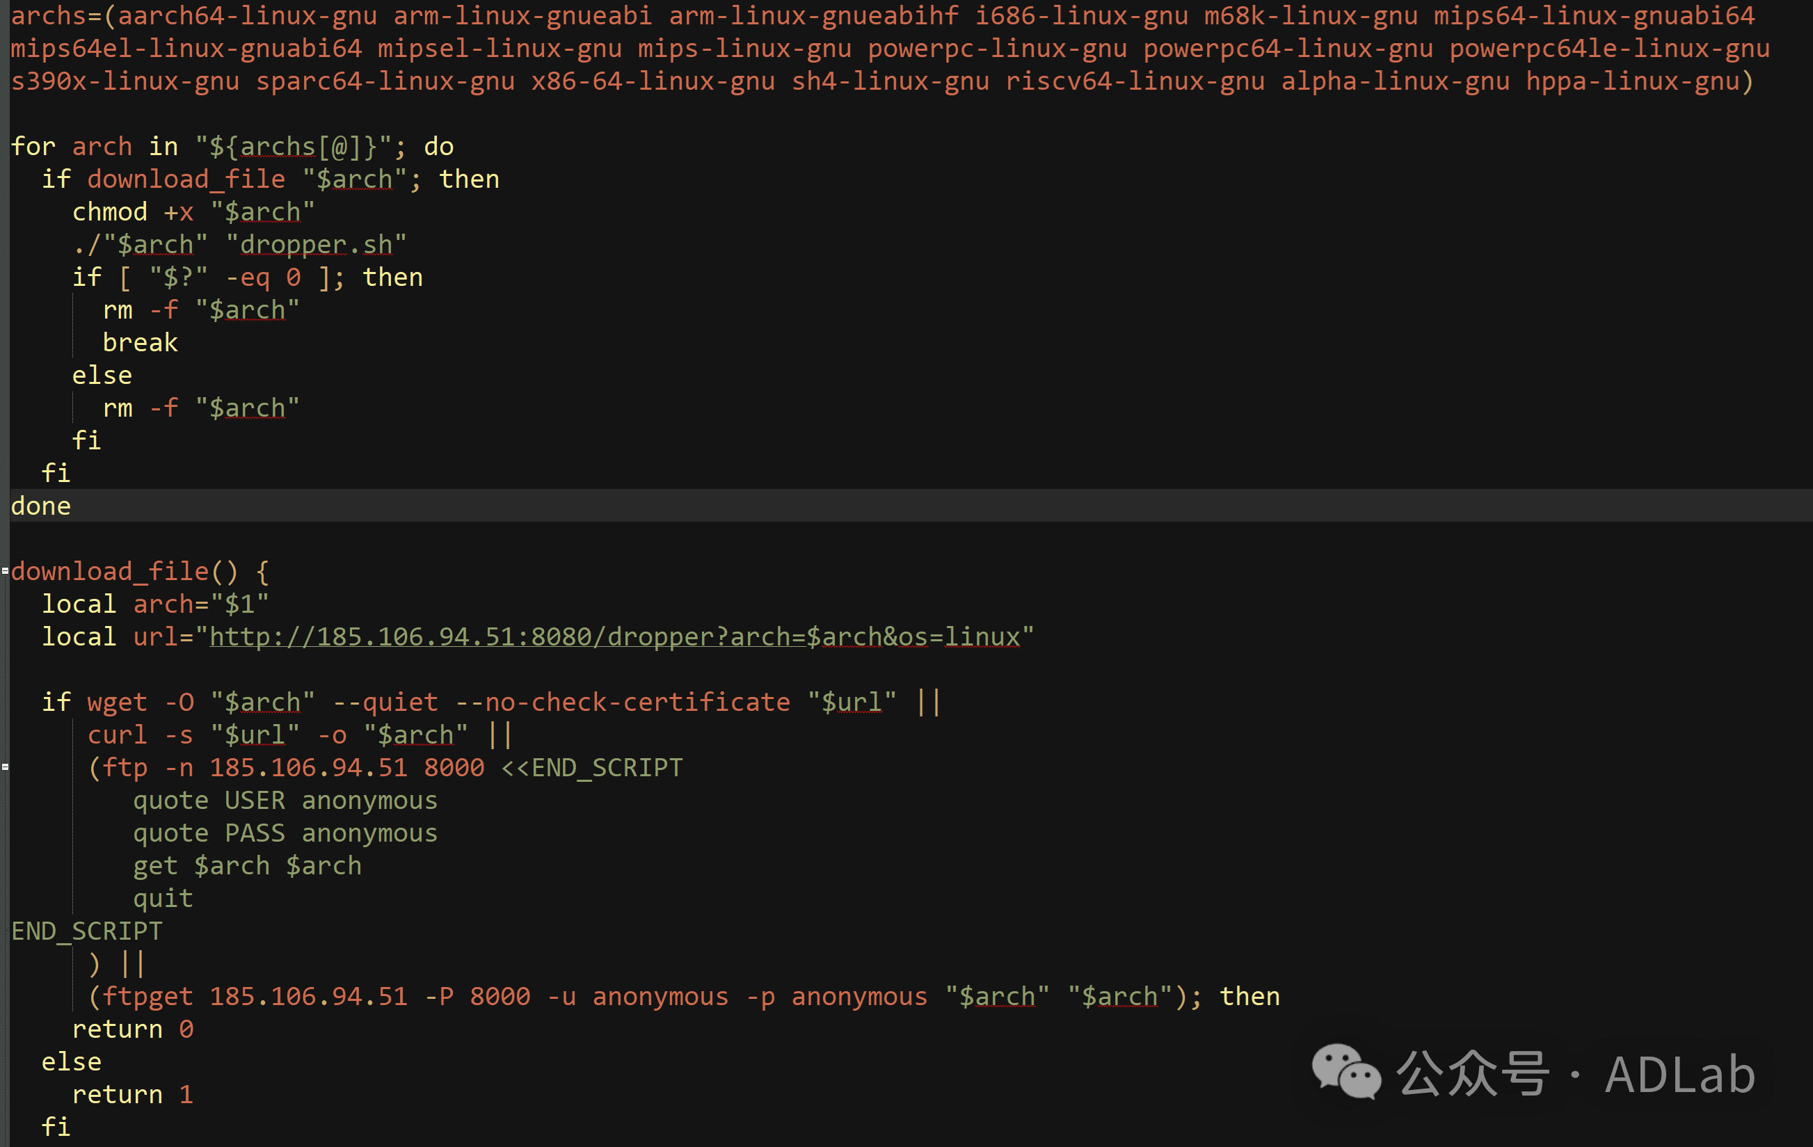Click the 'get $arch $arch' line
This screenshot has height=1147, width=1813.
(247, 865)
